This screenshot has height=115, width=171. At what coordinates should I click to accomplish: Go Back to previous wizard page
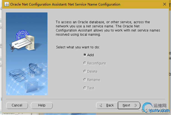click(107, 105)
